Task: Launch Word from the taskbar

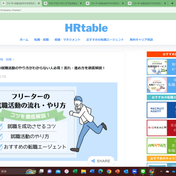Action: coord(92,171)
